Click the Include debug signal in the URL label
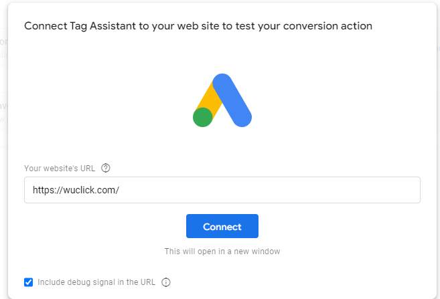Viewport: 440px width, 299px height. click(x=96, y=282)
